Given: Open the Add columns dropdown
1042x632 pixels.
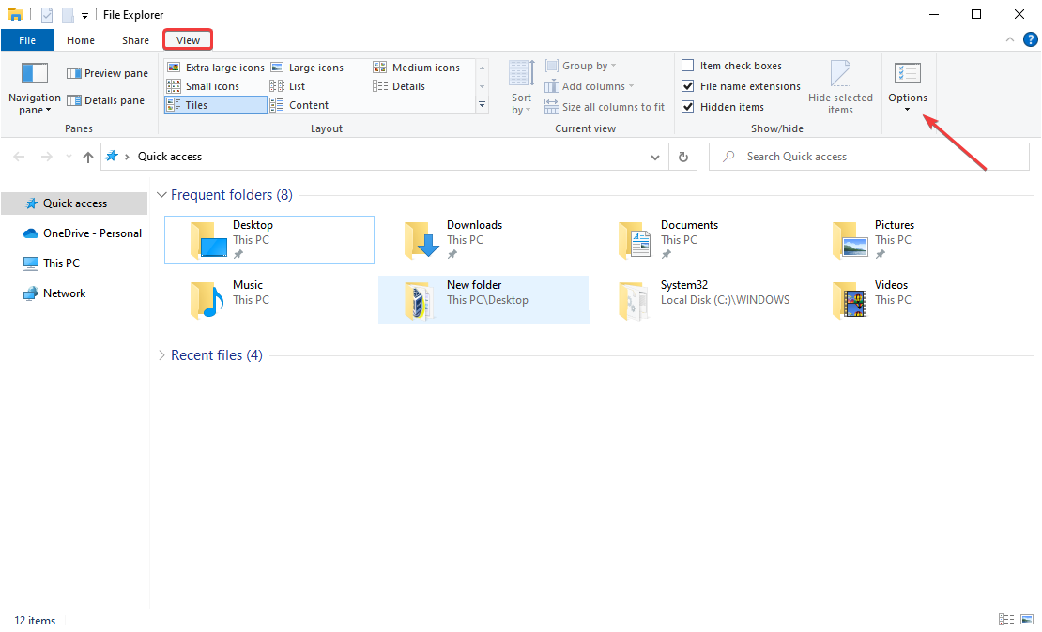Looking at the screenshot, I should click(590, 86).
